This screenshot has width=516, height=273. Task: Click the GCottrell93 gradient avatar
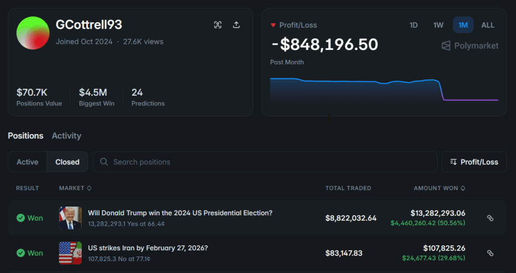(33, 33)
